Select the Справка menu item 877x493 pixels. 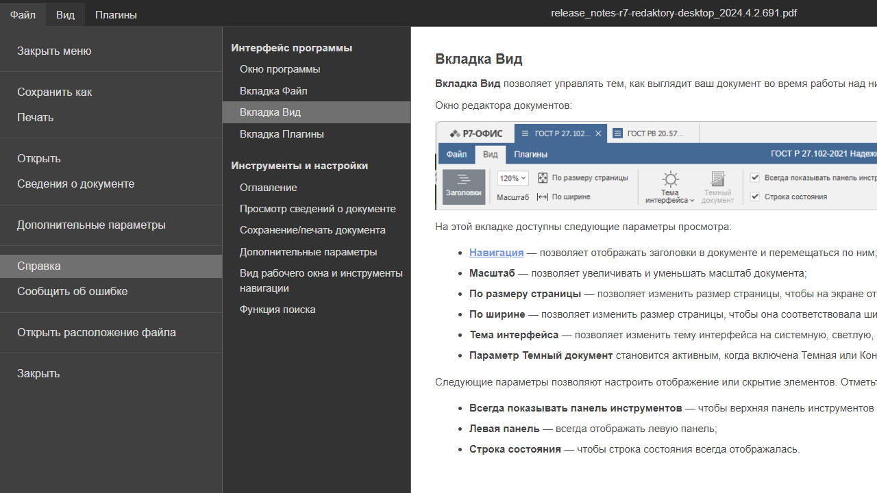click(111, 266)
